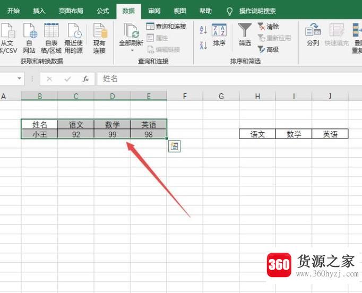This screenshot has height=293, width=362.
Task: Switch to the 插入 (Insert) tab
Action: tap(39, 11)
